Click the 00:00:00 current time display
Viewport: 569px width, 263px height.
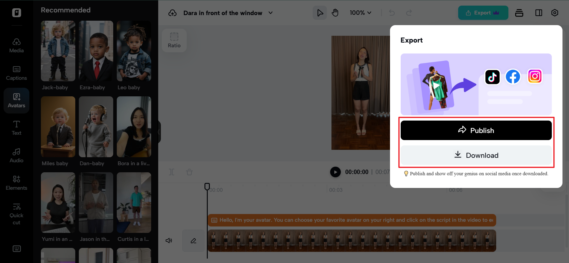(357, 172)
